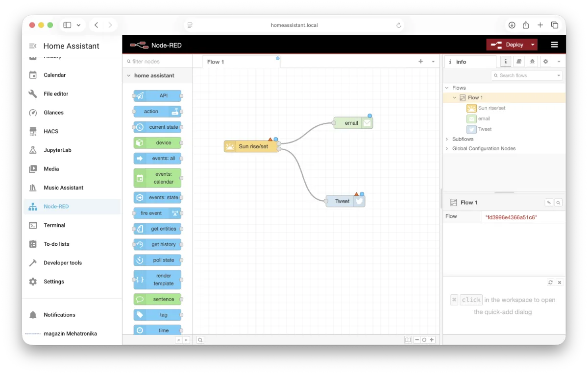Collapse the home assistant palette category
This screenshot has height=374, width=588.
pyautogui.click(x=129, y=76)
